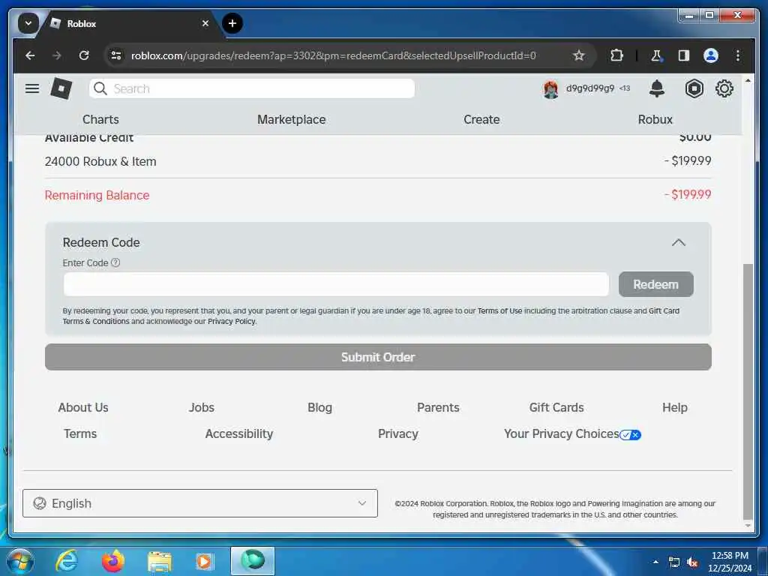Open the Jobs footer link
Screen dimensions: 768x576
(x=202, y=407)
